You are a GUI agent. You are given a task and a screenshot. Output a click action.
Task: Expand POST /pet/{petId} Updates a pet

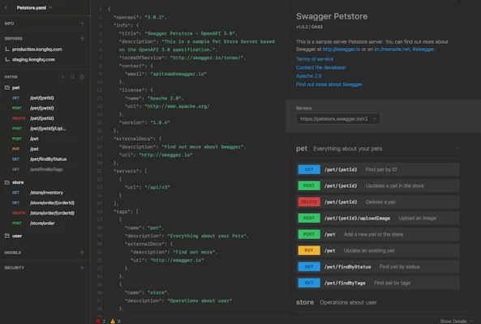click(x=378, y=185)
